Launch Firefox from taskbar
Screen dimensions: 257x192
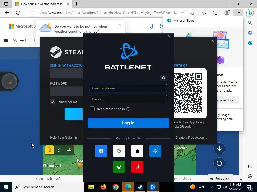coord(103,187)
